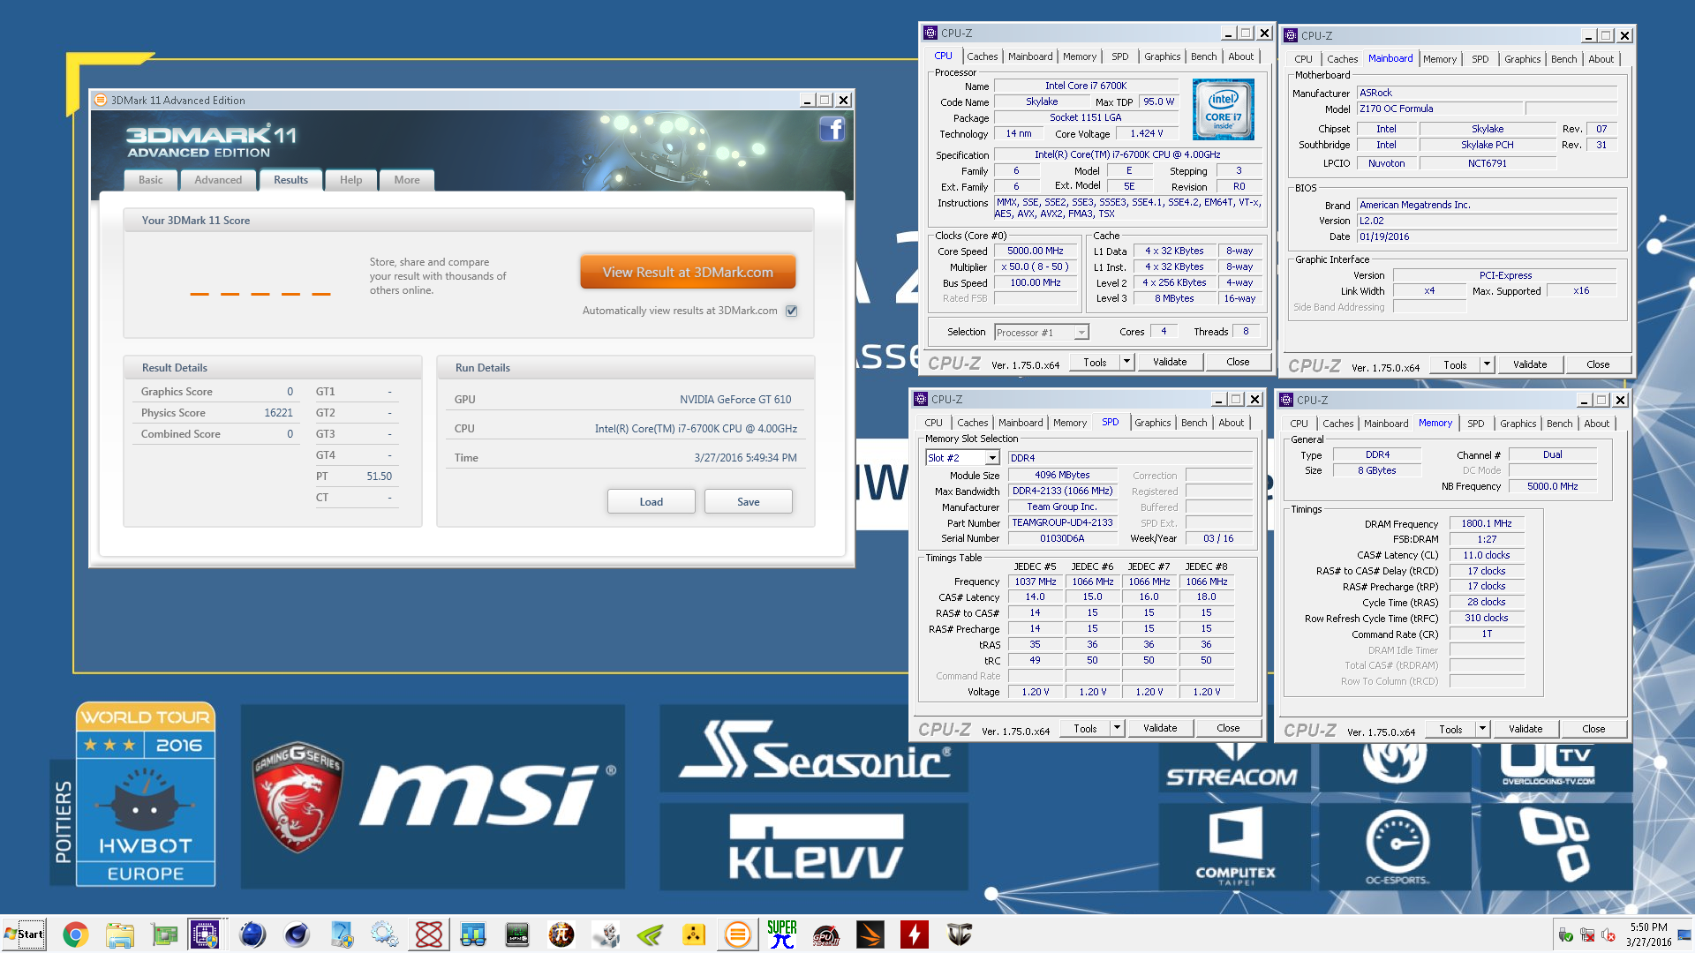Expand Tools arrow in CPU-Z SPD window
The height and width of the screenshot is (953, 1695).
click(1117, 728)
